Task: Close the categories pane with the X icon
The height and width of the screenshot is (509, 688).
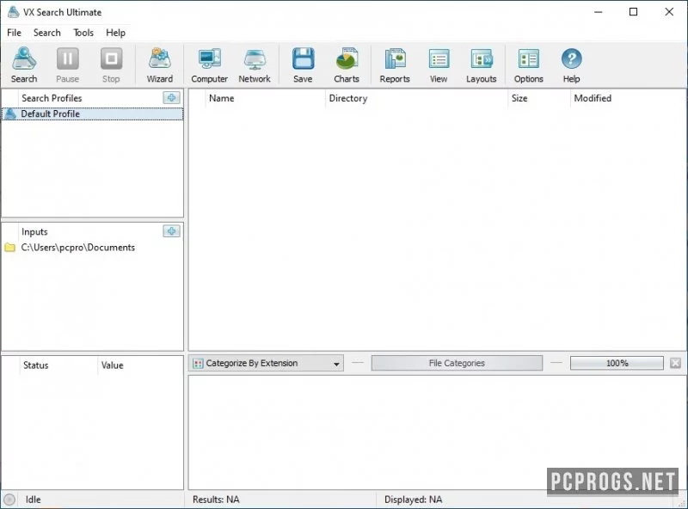Action: tap(675, 363)
